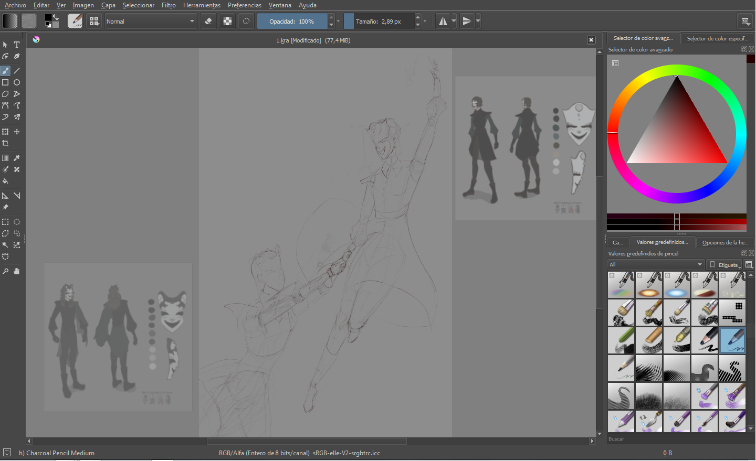
Task: Click the Buscar brush search field
Action: click(676, 439)
